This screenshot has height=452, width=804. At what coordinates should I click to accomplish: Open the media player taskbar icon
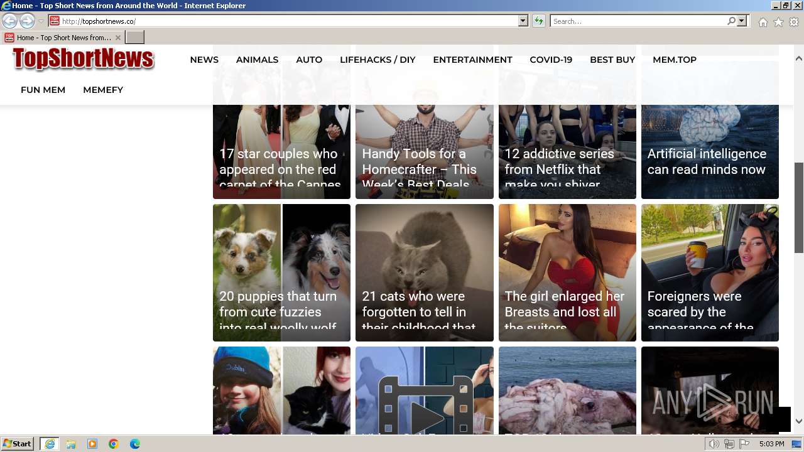[x=92, y=444]
